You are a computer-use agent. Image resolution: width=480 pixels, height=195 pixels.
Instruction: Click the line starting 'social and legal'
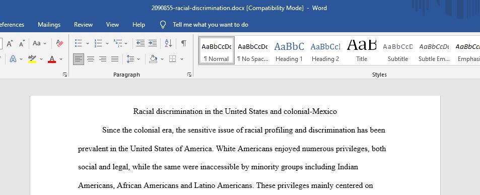(x=218, y=167)
